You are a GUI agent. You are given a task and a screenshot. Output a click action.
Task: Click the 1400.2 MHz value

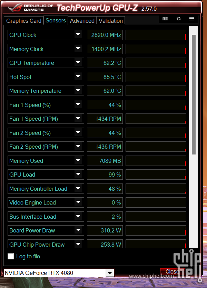coord(105,49)
